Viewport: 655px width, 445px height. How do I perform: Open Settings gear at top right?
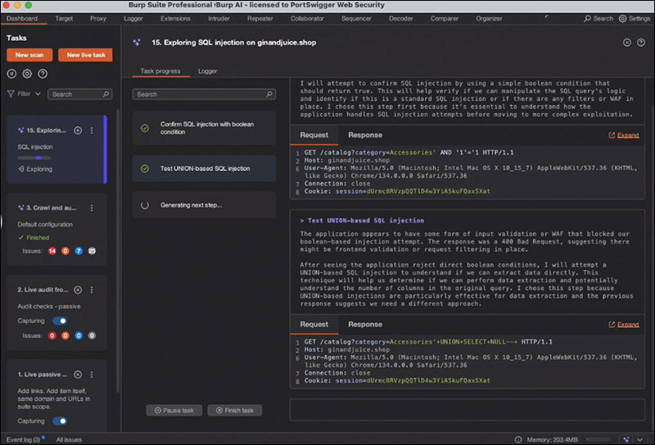(635, 18)
